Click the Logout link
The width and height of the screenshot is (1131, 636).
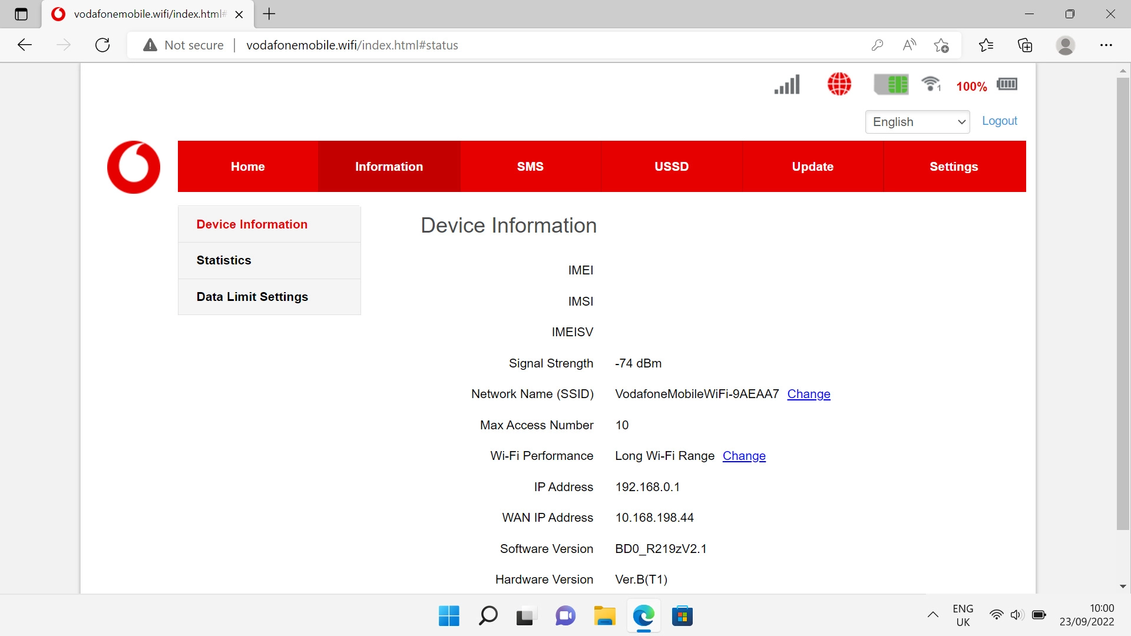pos(999,121)
